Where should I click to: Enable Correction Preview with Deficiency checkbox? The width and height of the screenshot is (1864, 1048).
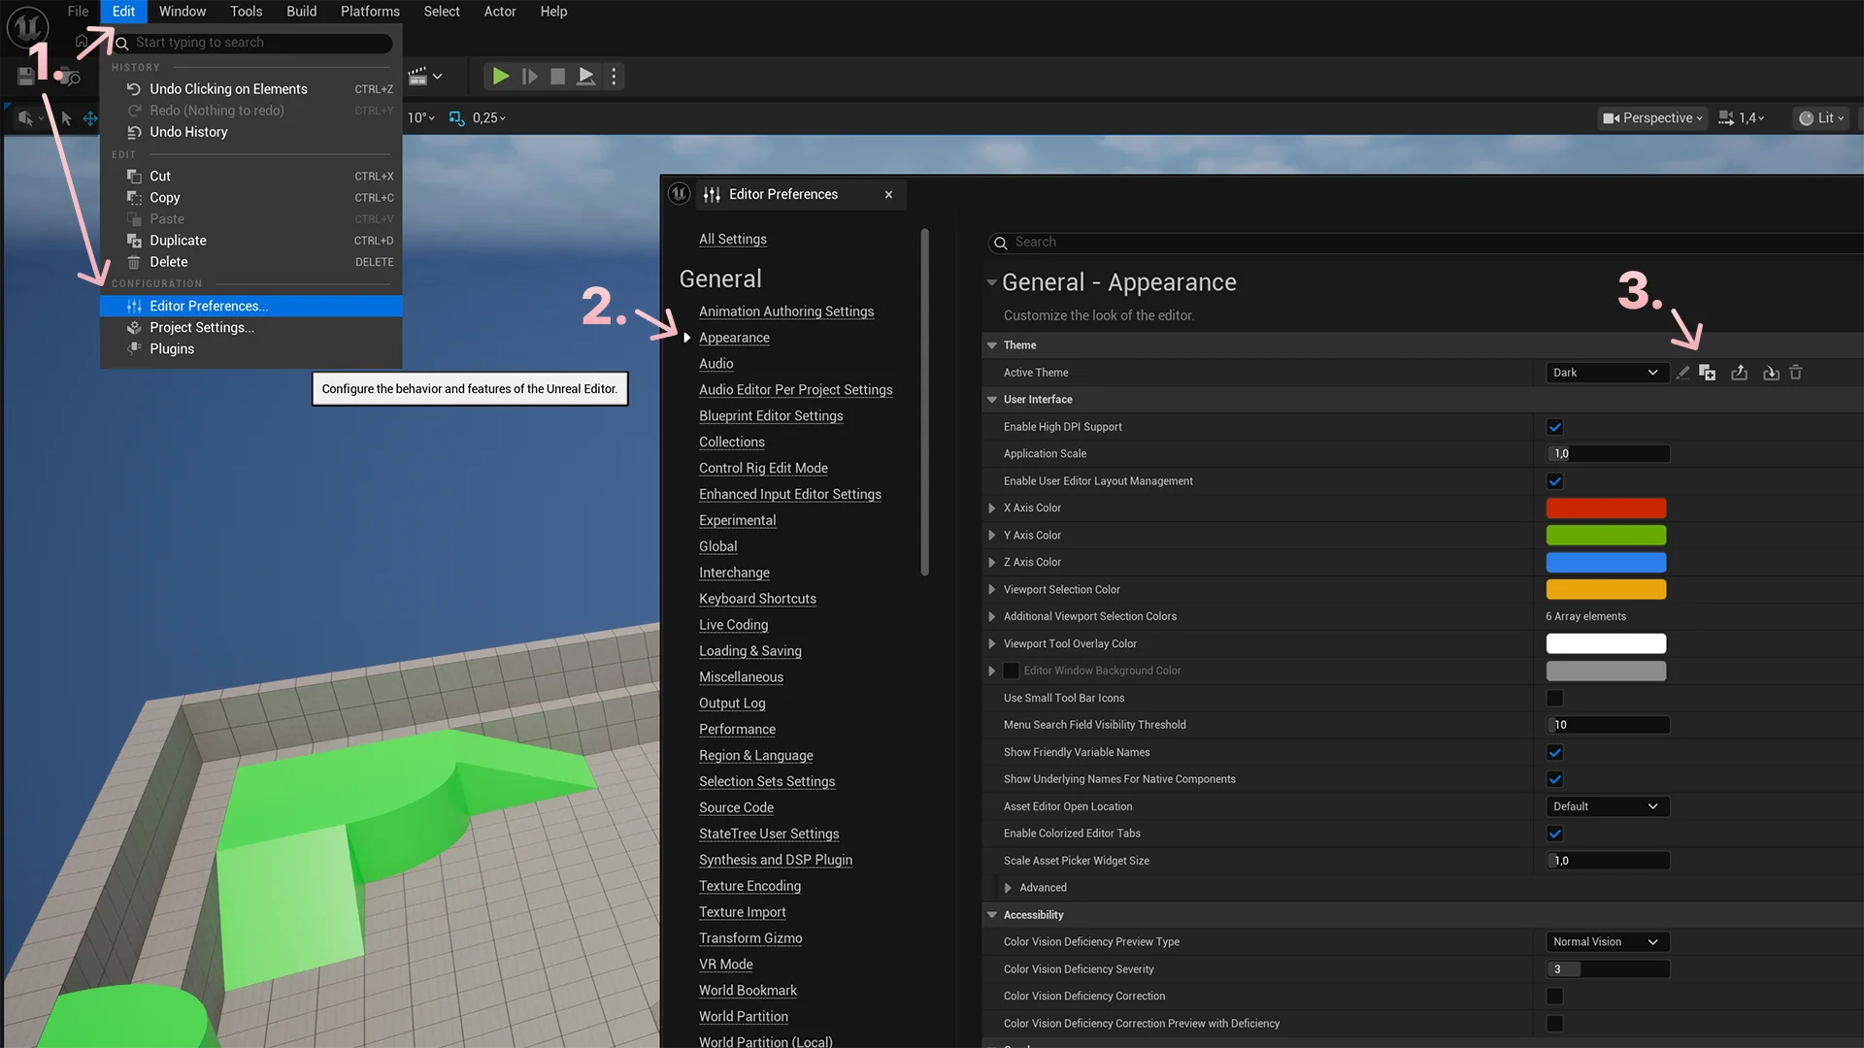pos(1554,1024)
